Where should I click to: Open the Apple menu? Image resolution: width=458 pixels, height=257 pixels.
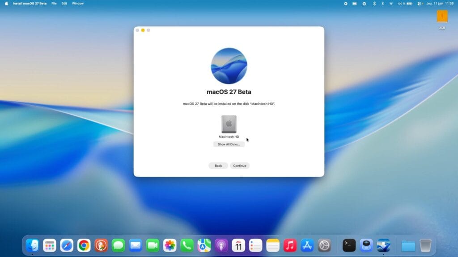pyautogui.click(x=6, y=4)
